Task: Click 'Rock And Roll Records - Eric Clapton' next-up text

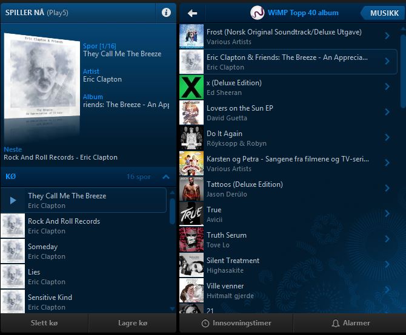Action: 61,157
